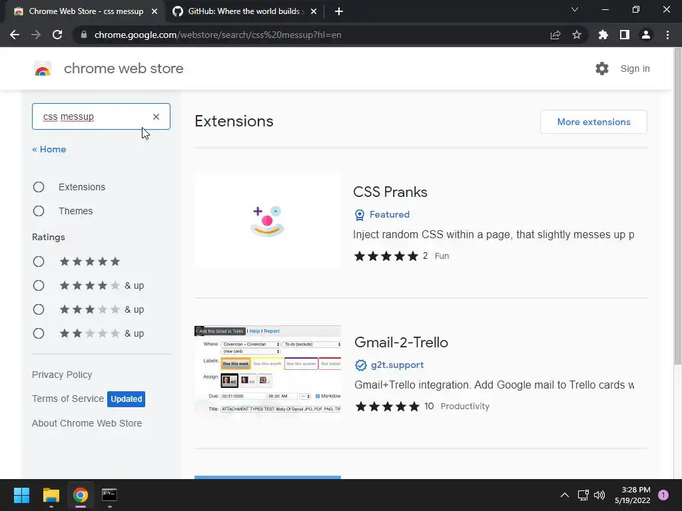Switch to the GitHub tab
Screen dimensions: 682x511
(244, 11)
